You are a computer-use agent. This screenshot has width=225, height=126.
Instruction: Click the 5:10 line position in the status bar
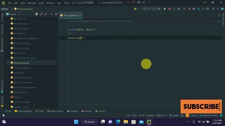[x=128, y=115]
